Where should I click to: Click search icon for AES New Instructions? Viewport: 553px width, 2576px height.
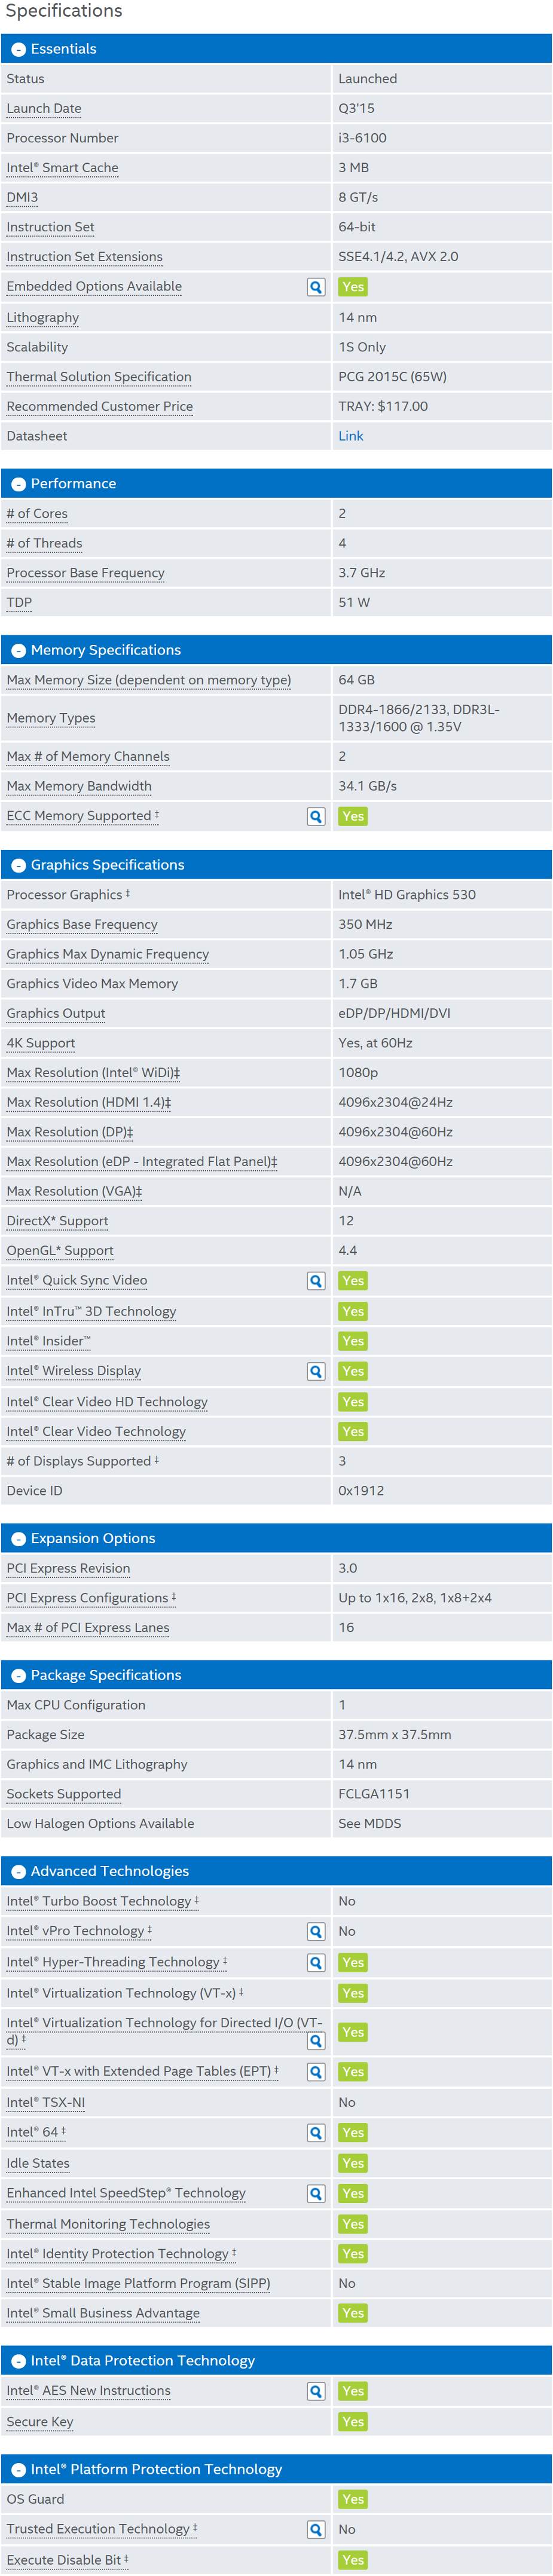click(316, 2391)
